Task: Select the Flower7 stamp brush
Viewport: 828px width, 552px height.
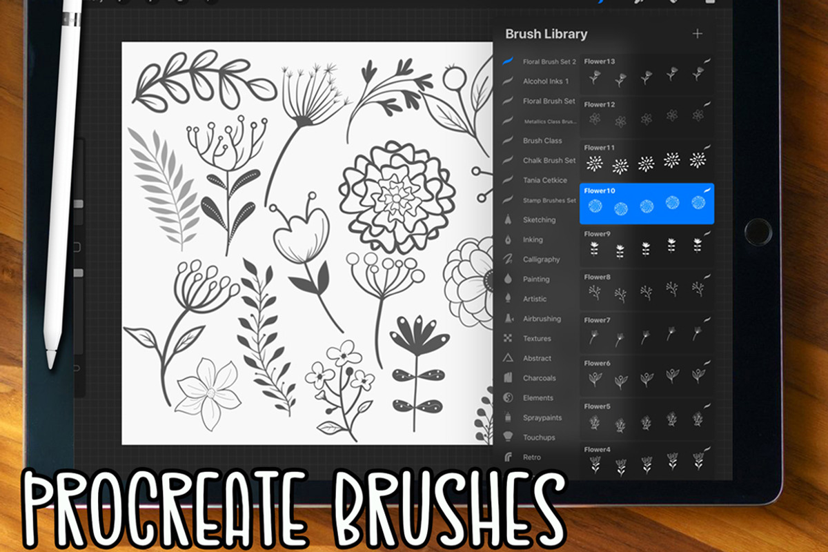Action: tap(647, 333)
